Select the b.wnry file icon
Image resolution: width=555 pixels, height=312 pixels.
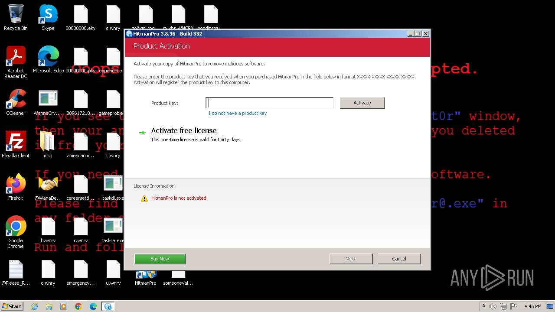(48, 230)
